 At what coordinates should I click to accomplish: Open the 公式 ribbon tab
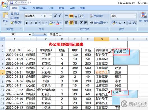pyautogui.click(x=51, y=8)
